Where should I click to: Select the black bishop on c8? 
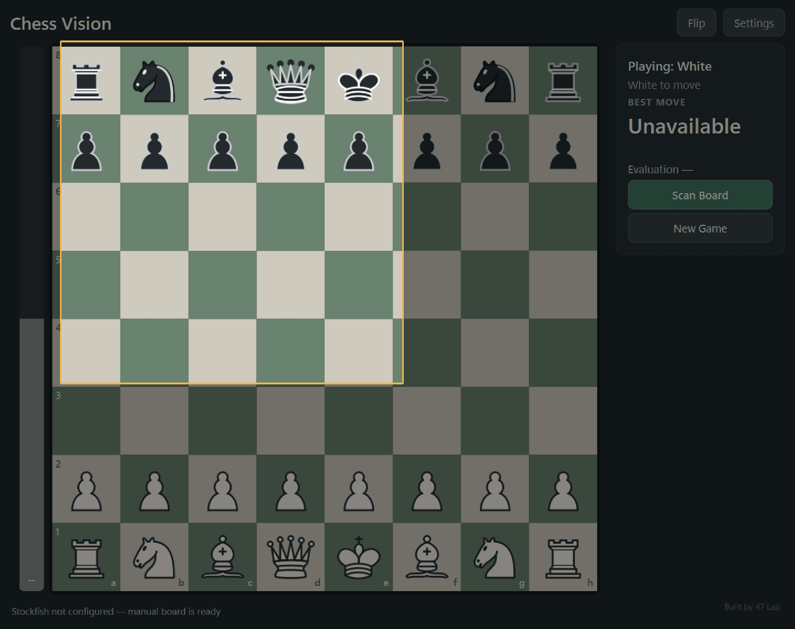coord(223,81)
